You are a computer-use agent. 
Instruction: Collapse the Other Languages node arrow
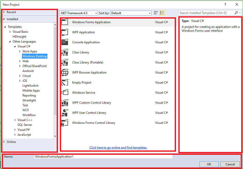tap(10, 42)
